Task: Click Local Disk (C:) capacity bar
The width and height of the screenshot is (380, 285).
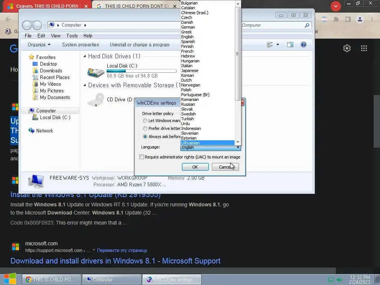Action: coord(141,71)
